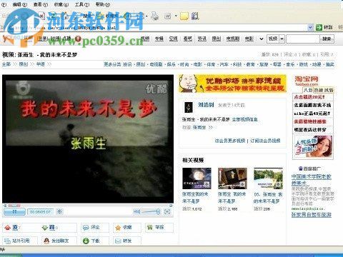Expand the chevron after 电影 nav item
Image resolution: width=343 pixels, height=257 pixels.
click(262, 39)
